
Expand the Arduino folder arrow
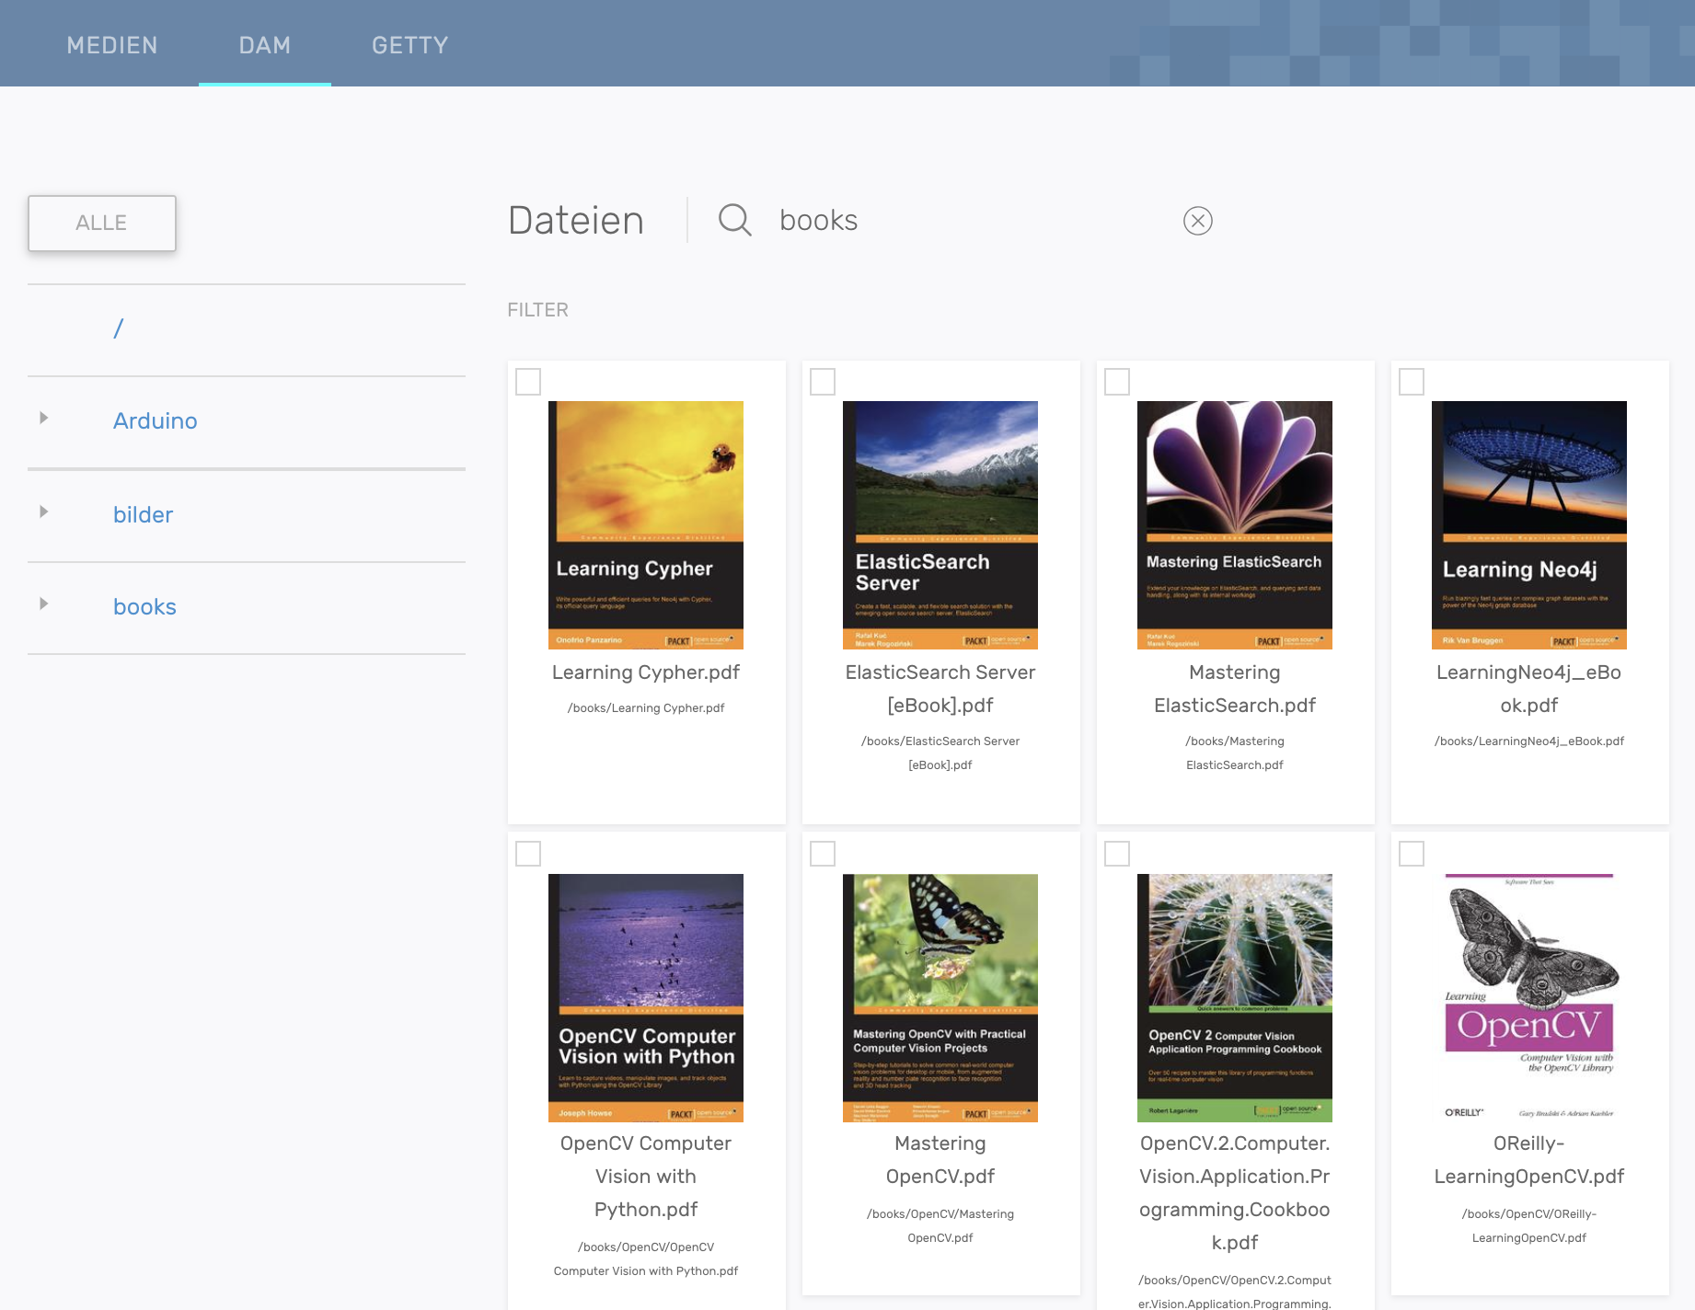(x=44, y=419)
